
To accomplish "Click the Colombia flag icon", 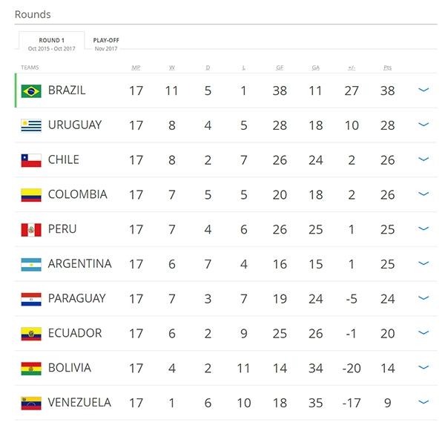I will pyautogui.click(x=31, y=195).
